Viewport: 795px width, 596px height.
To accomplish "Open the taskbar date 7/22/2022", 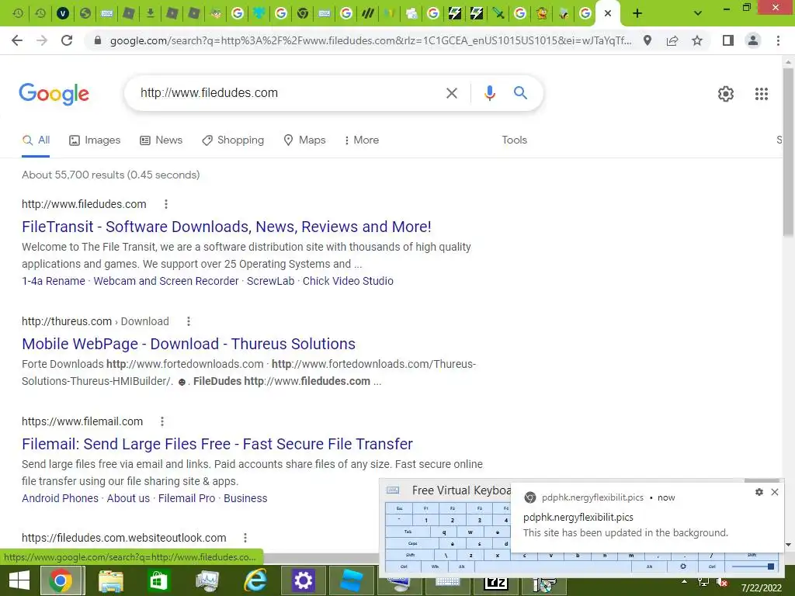I will (762, 588).
